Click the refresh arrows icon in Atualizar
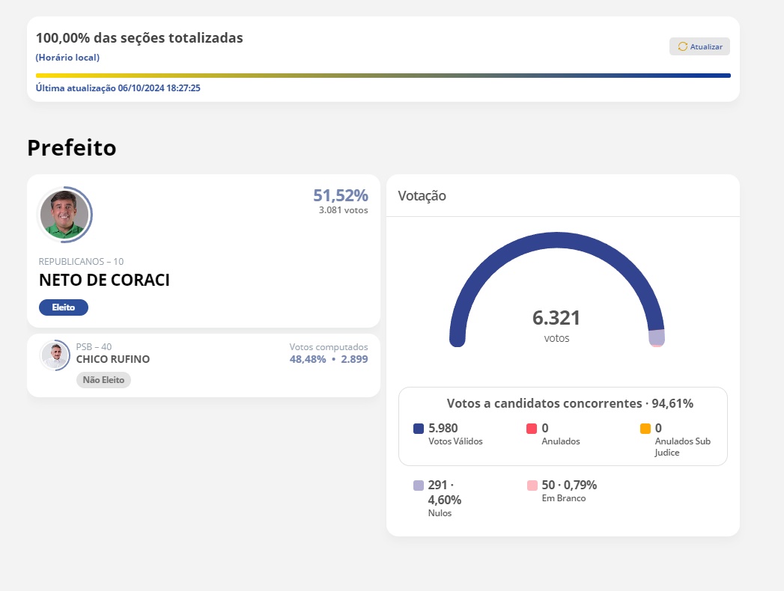 (682, 46)
